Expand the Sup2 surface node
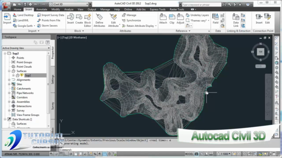Screen dimensions: 282x158 tap(13, 75)
